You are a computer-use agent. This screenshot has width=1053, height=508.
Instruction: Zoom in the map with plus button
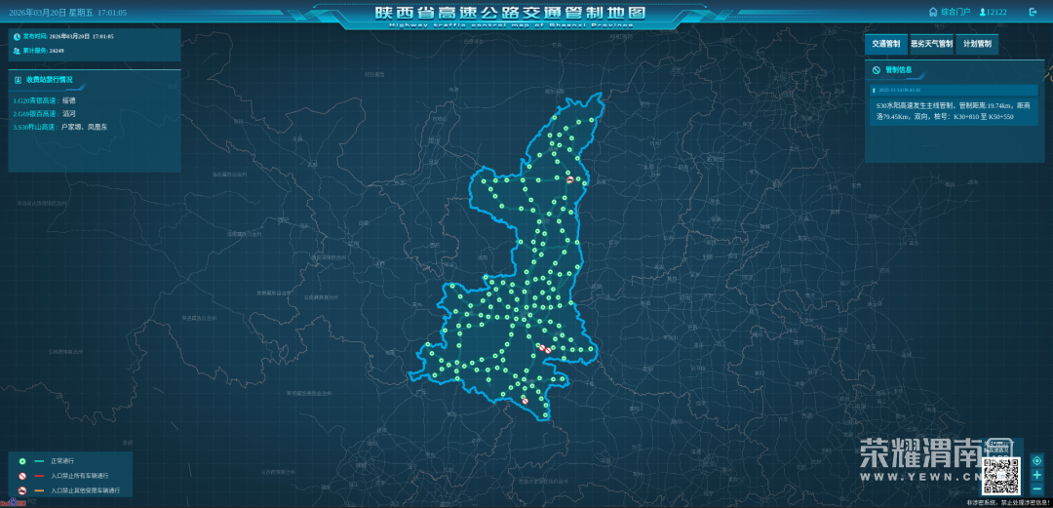[1036, 475]
